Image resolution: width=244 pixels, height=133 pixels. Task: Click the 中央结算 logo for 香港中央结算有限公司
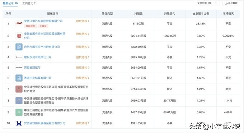[19, 78]
